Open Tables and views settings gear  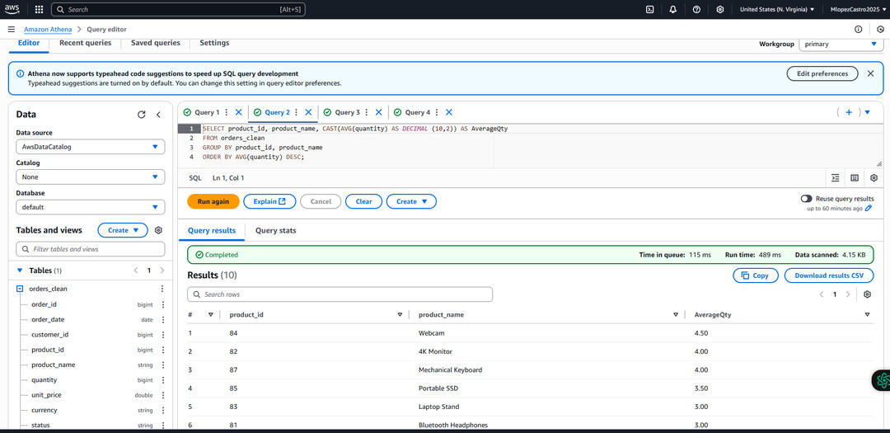pyautogui.click(x=158, y=230)
